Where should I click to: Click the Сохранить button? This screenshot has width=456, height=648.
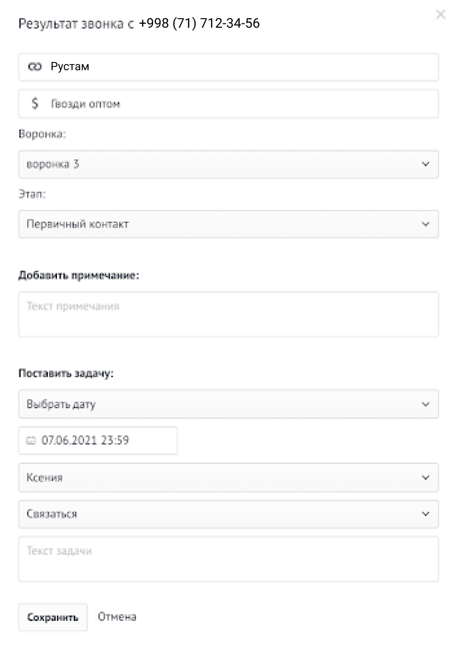(53, 617)
